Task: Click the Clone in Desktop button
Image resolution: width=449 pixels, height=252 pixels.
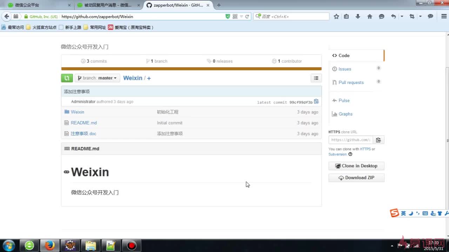Action: [356, 166]
